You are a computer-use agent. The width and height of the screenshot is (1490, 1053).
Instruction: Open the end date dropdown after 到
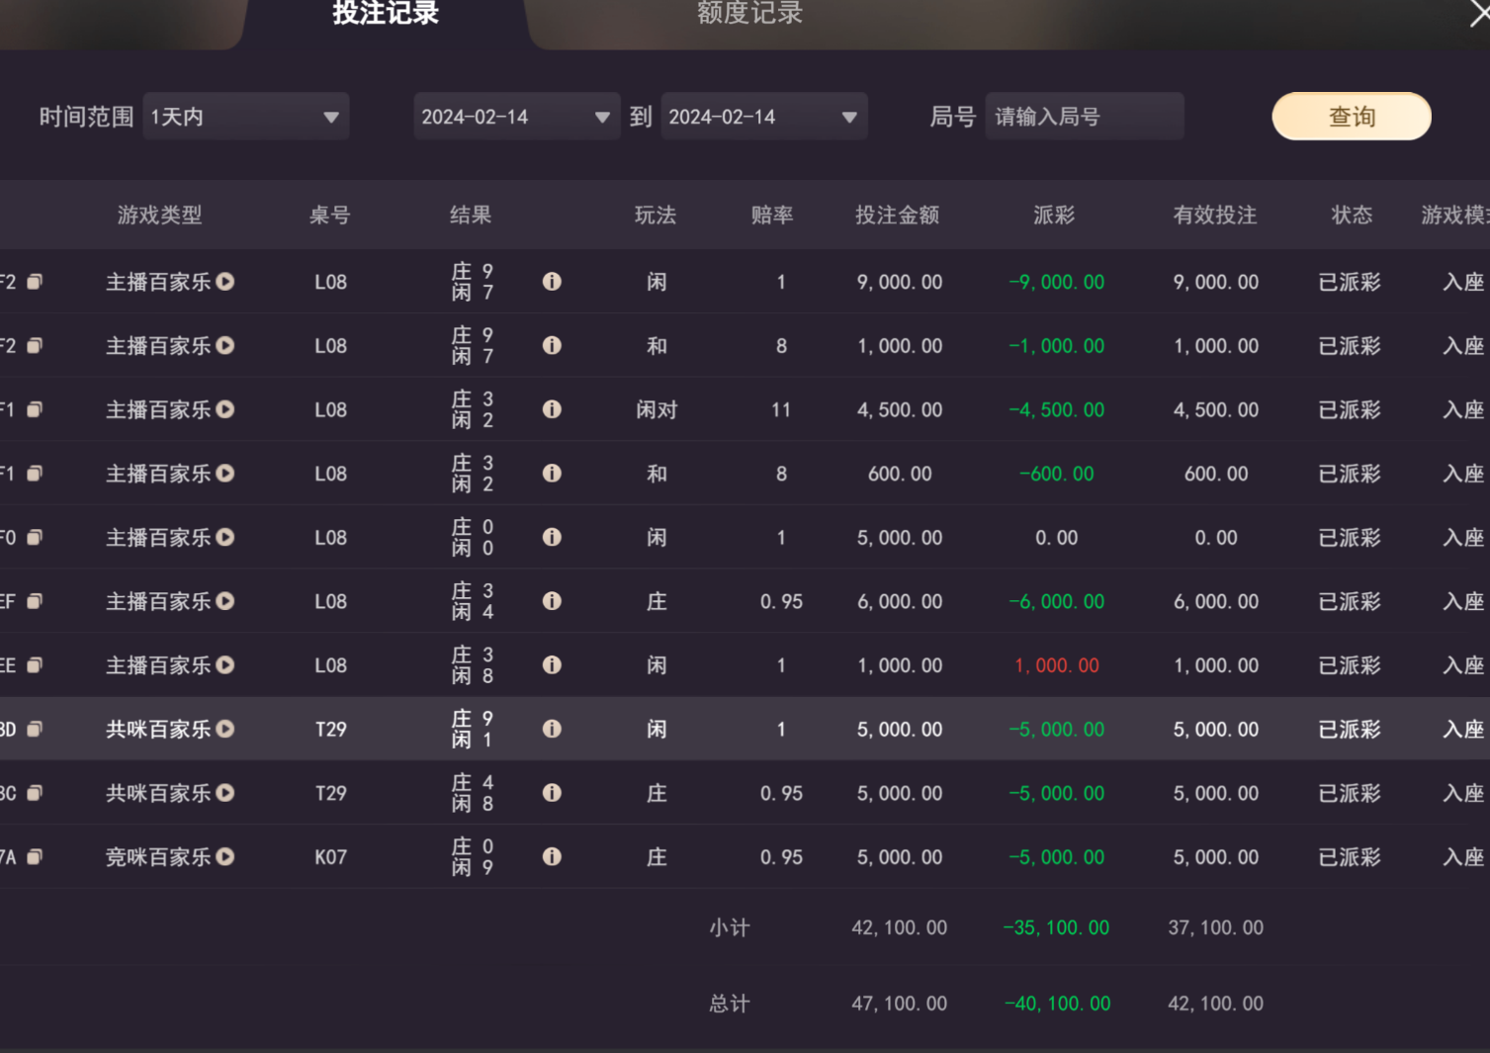pos(763,117)
